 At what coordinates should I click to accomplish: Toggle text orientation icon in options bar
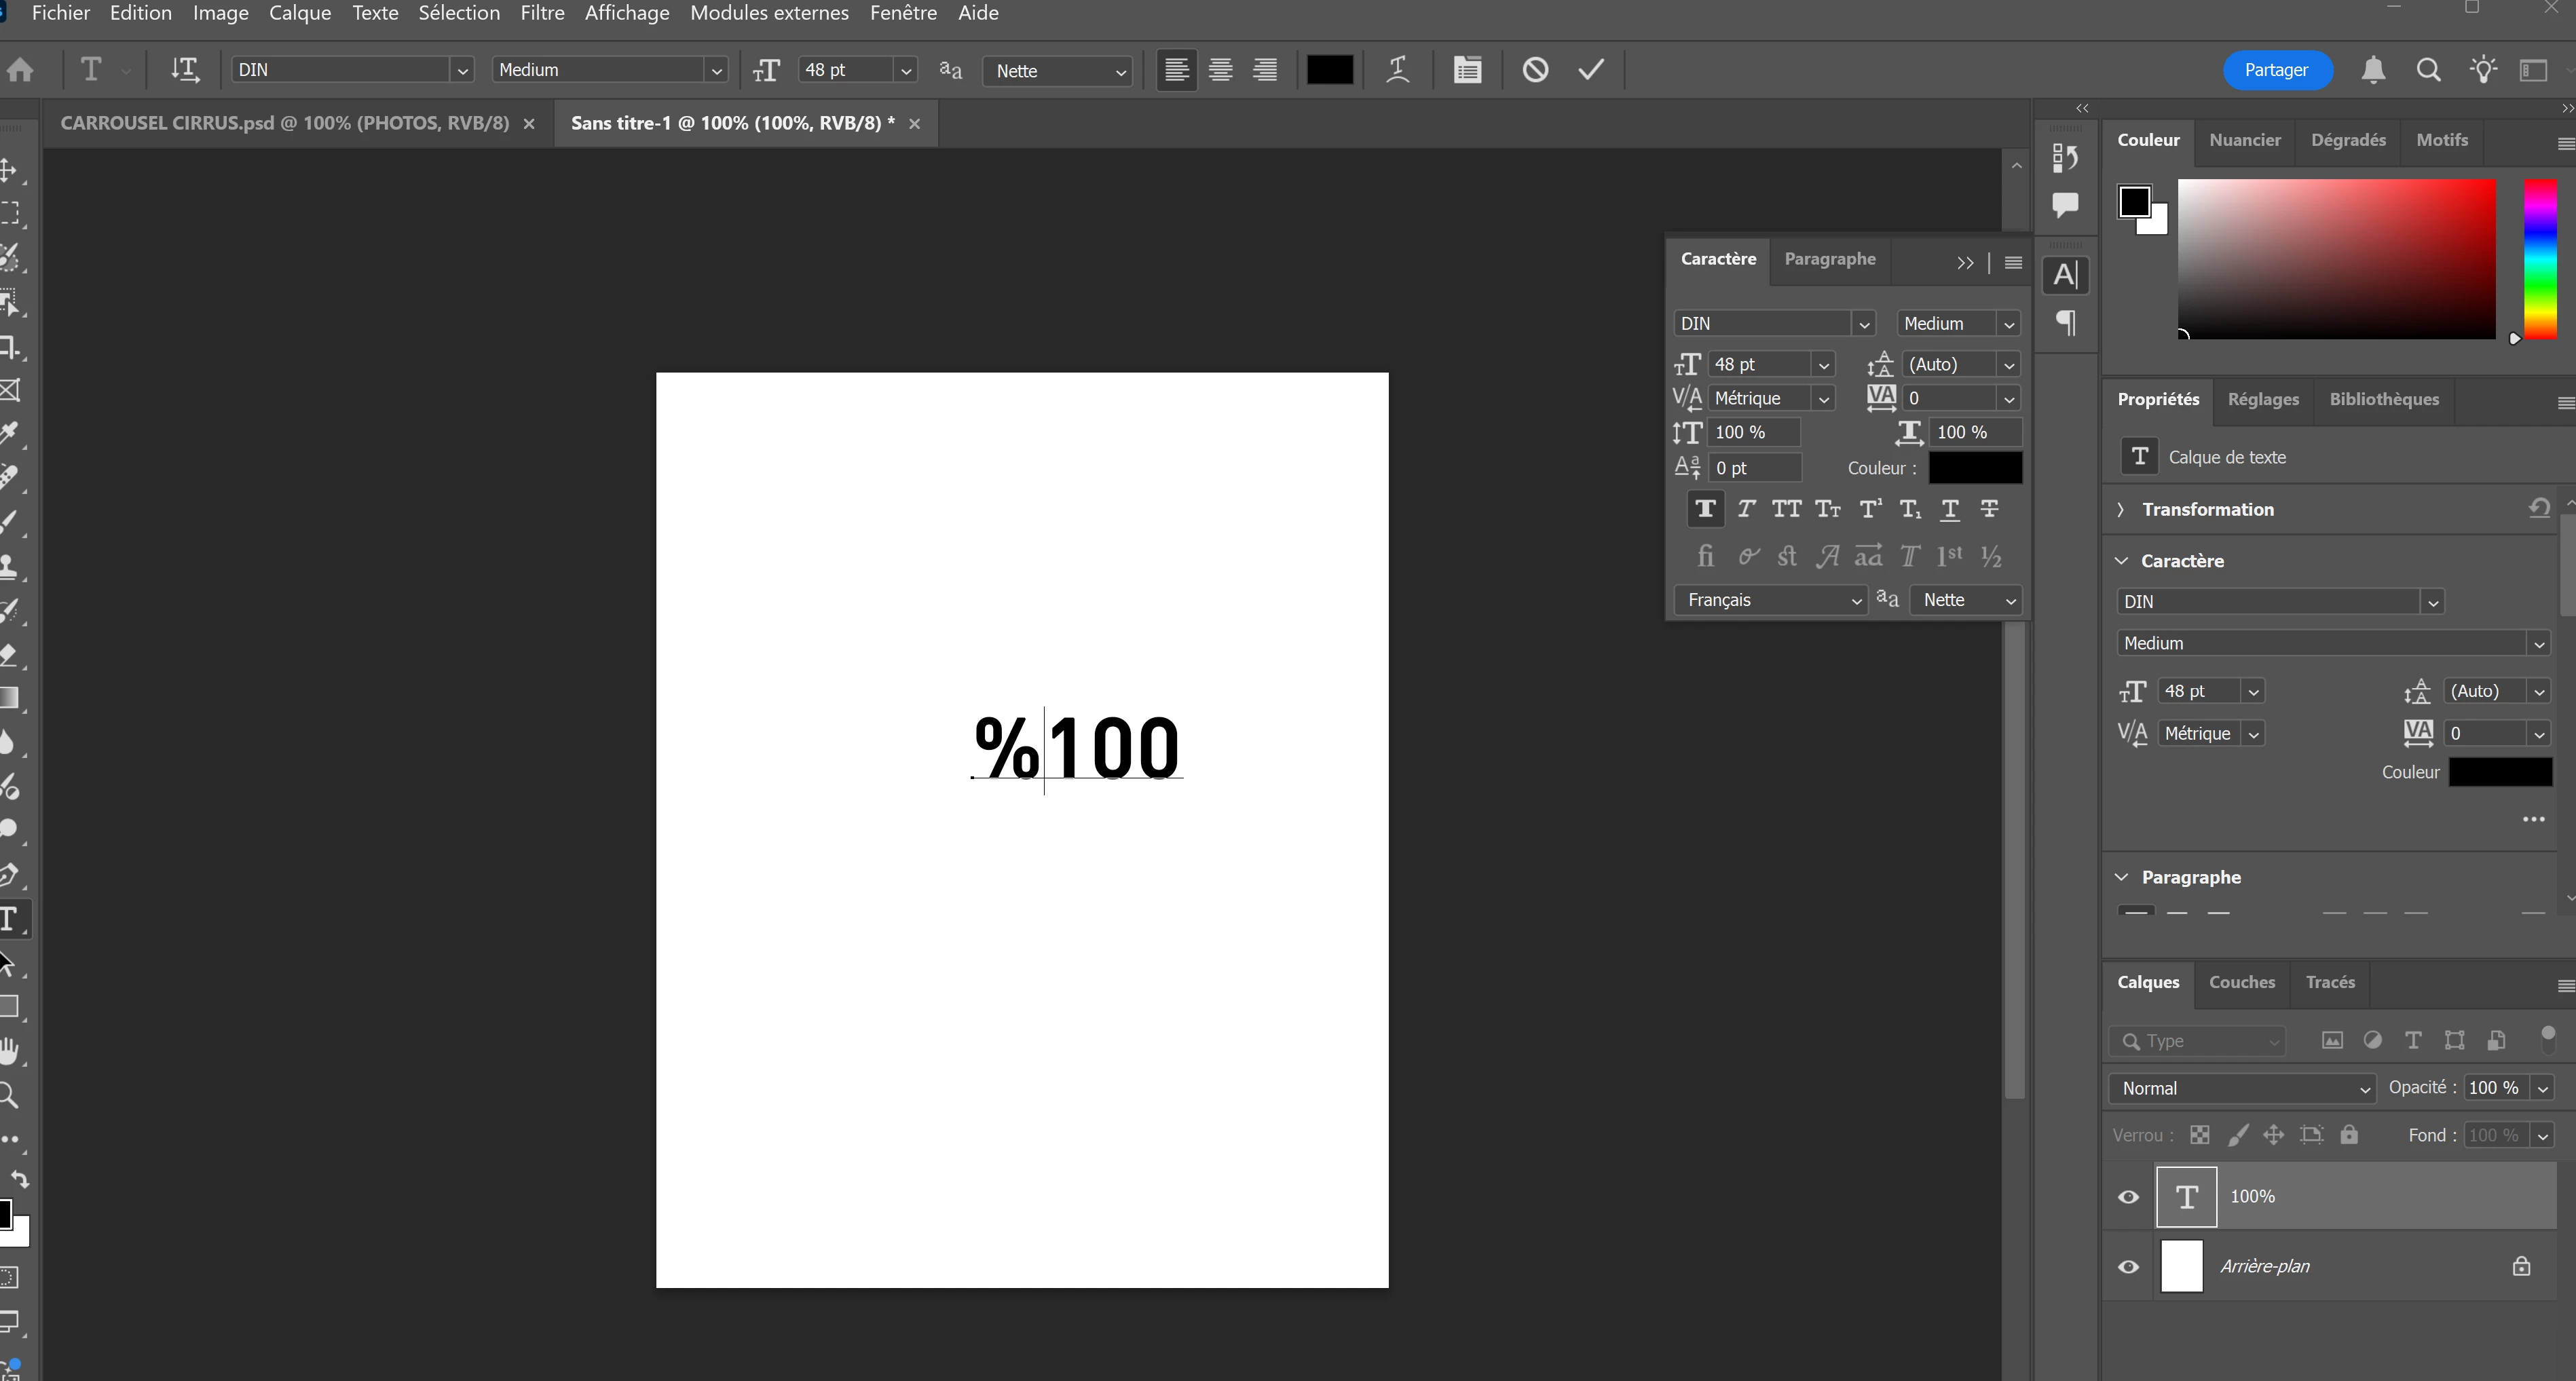pos(184,69)
